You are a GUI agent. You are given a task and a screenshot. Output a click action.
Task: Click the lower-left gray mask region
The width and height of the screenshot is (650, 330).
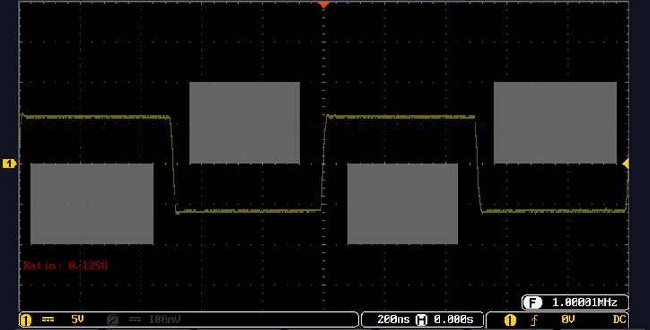coord(92,203)
